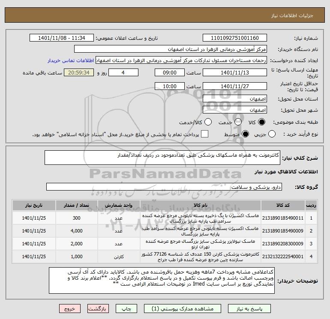
Task: Click the price validity date 1401/11/27
Action: click(235, 86)
